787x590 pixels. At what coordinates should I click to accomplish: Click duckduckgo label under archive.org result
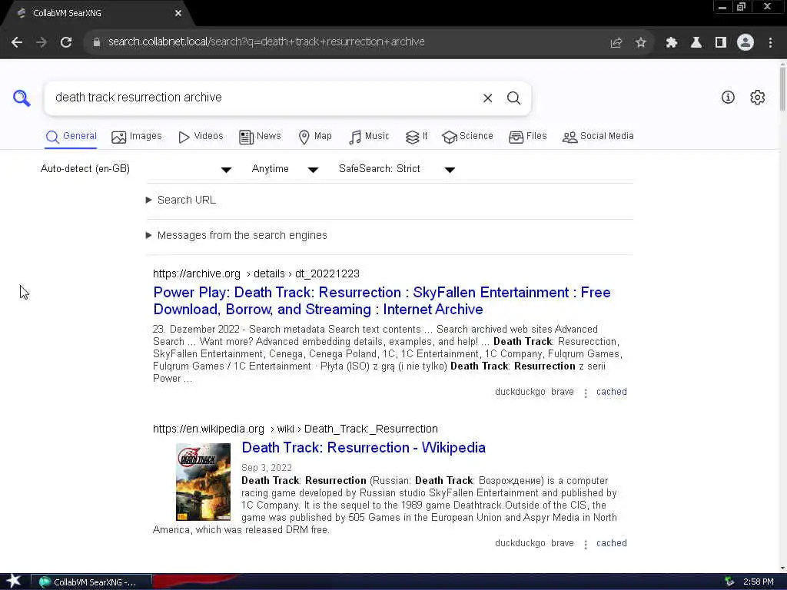click(x=520, y=392)
